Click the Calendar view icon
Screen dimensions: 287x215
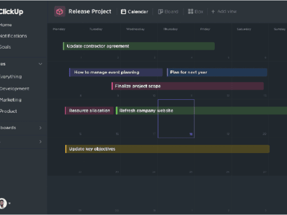coord(124,11)
